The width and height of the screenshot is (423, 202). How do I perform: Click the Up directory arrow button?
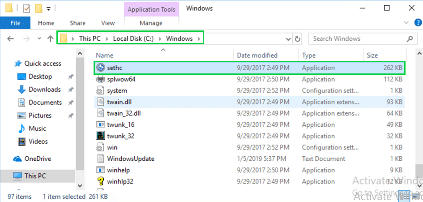51,39
